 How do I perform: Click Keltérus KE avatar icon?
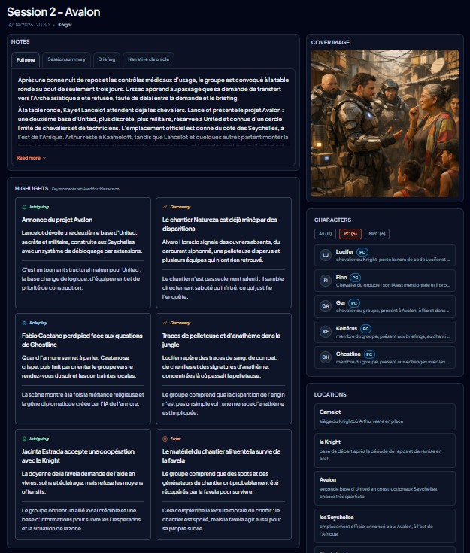click(326, 332)
